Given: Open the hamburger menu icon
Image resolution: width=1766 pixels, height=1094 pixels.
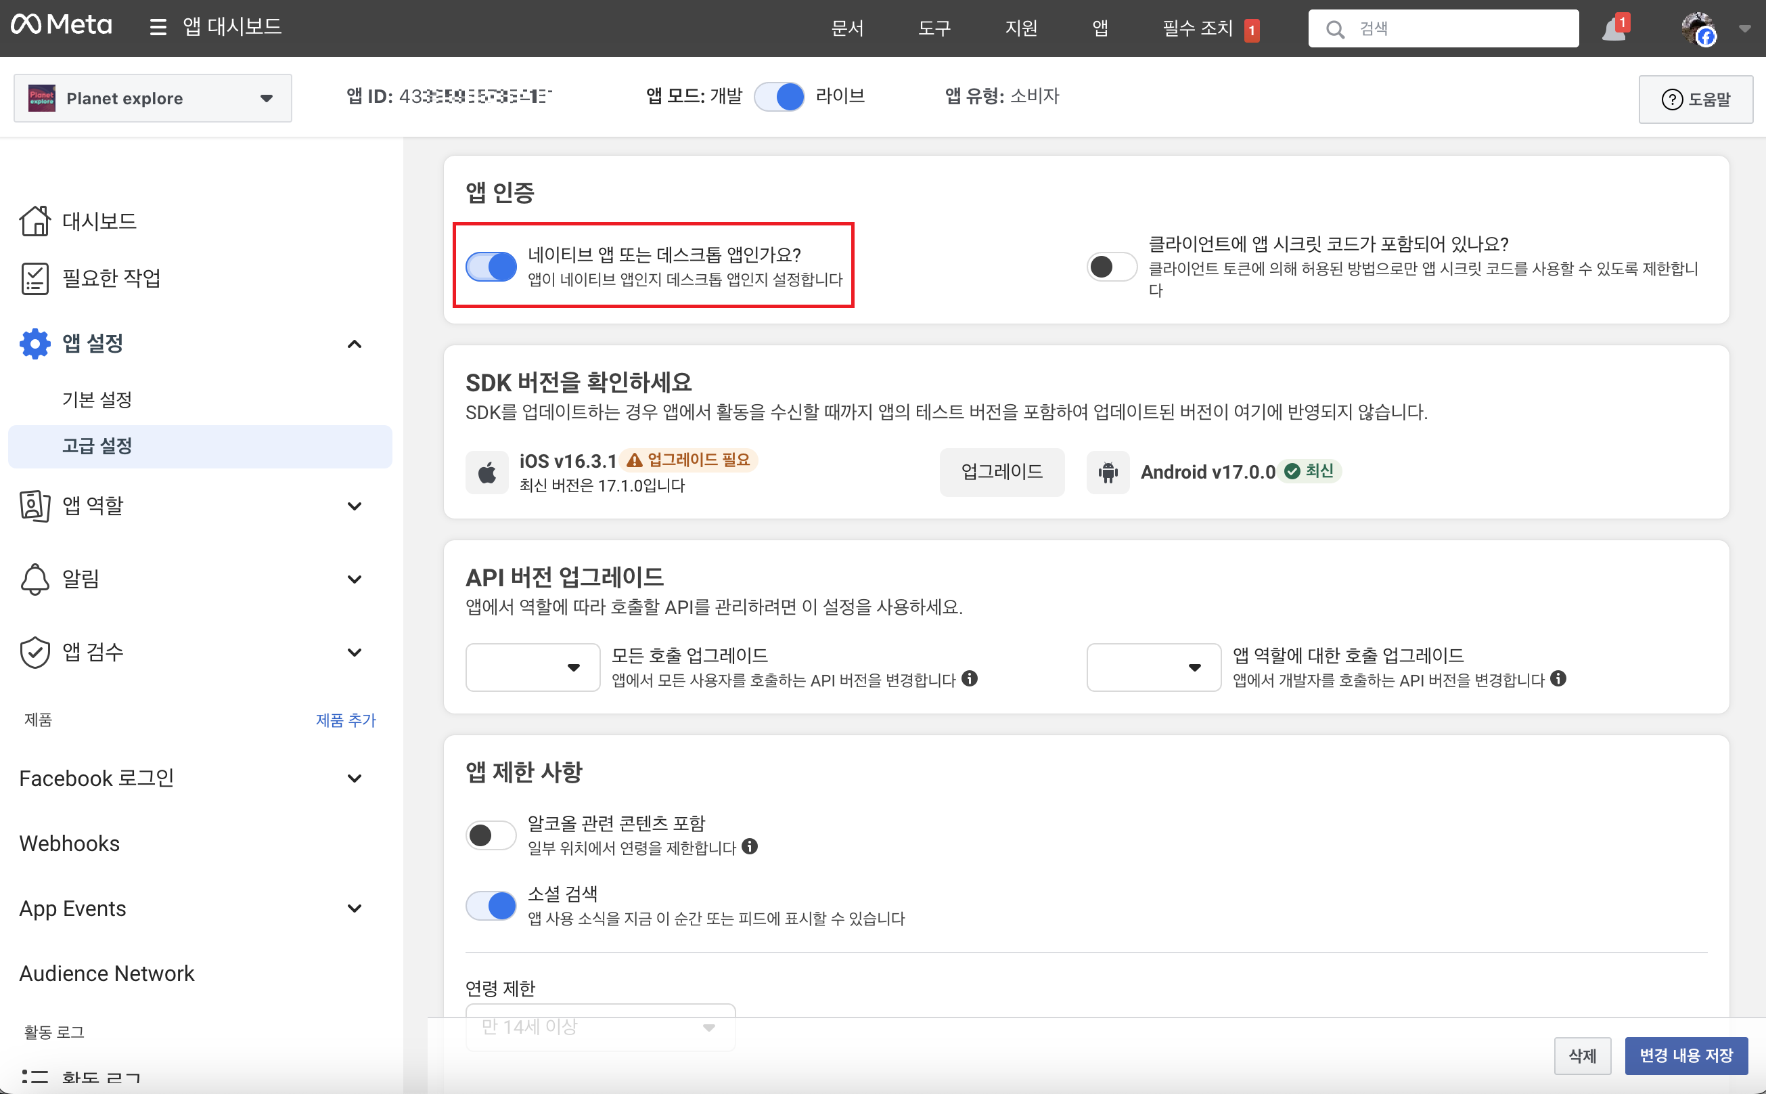Looking at the screenshot, I should click(x=158, y=28).
